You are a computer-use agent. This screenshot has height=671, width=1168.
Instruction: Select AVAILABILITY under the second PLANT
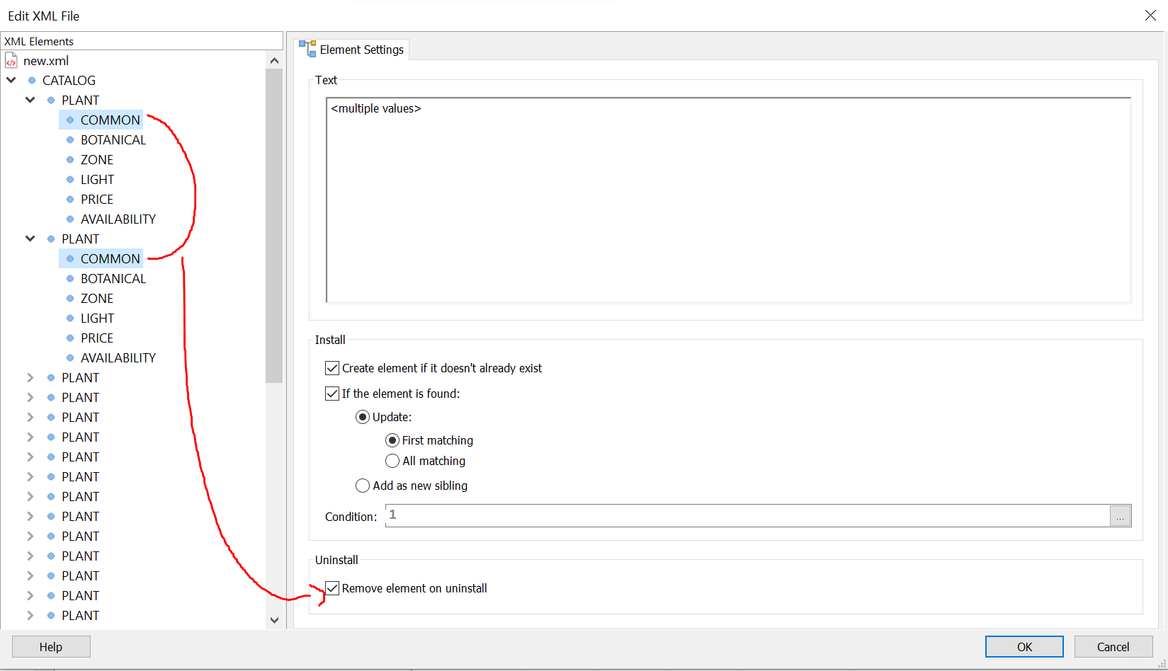118,358
